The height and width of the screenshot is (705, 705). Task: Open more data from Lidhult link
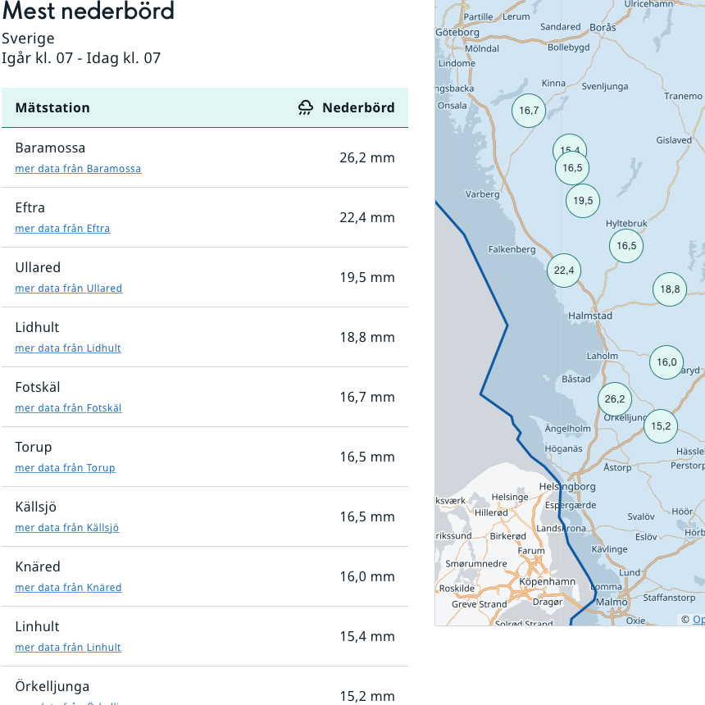[68, 348]
